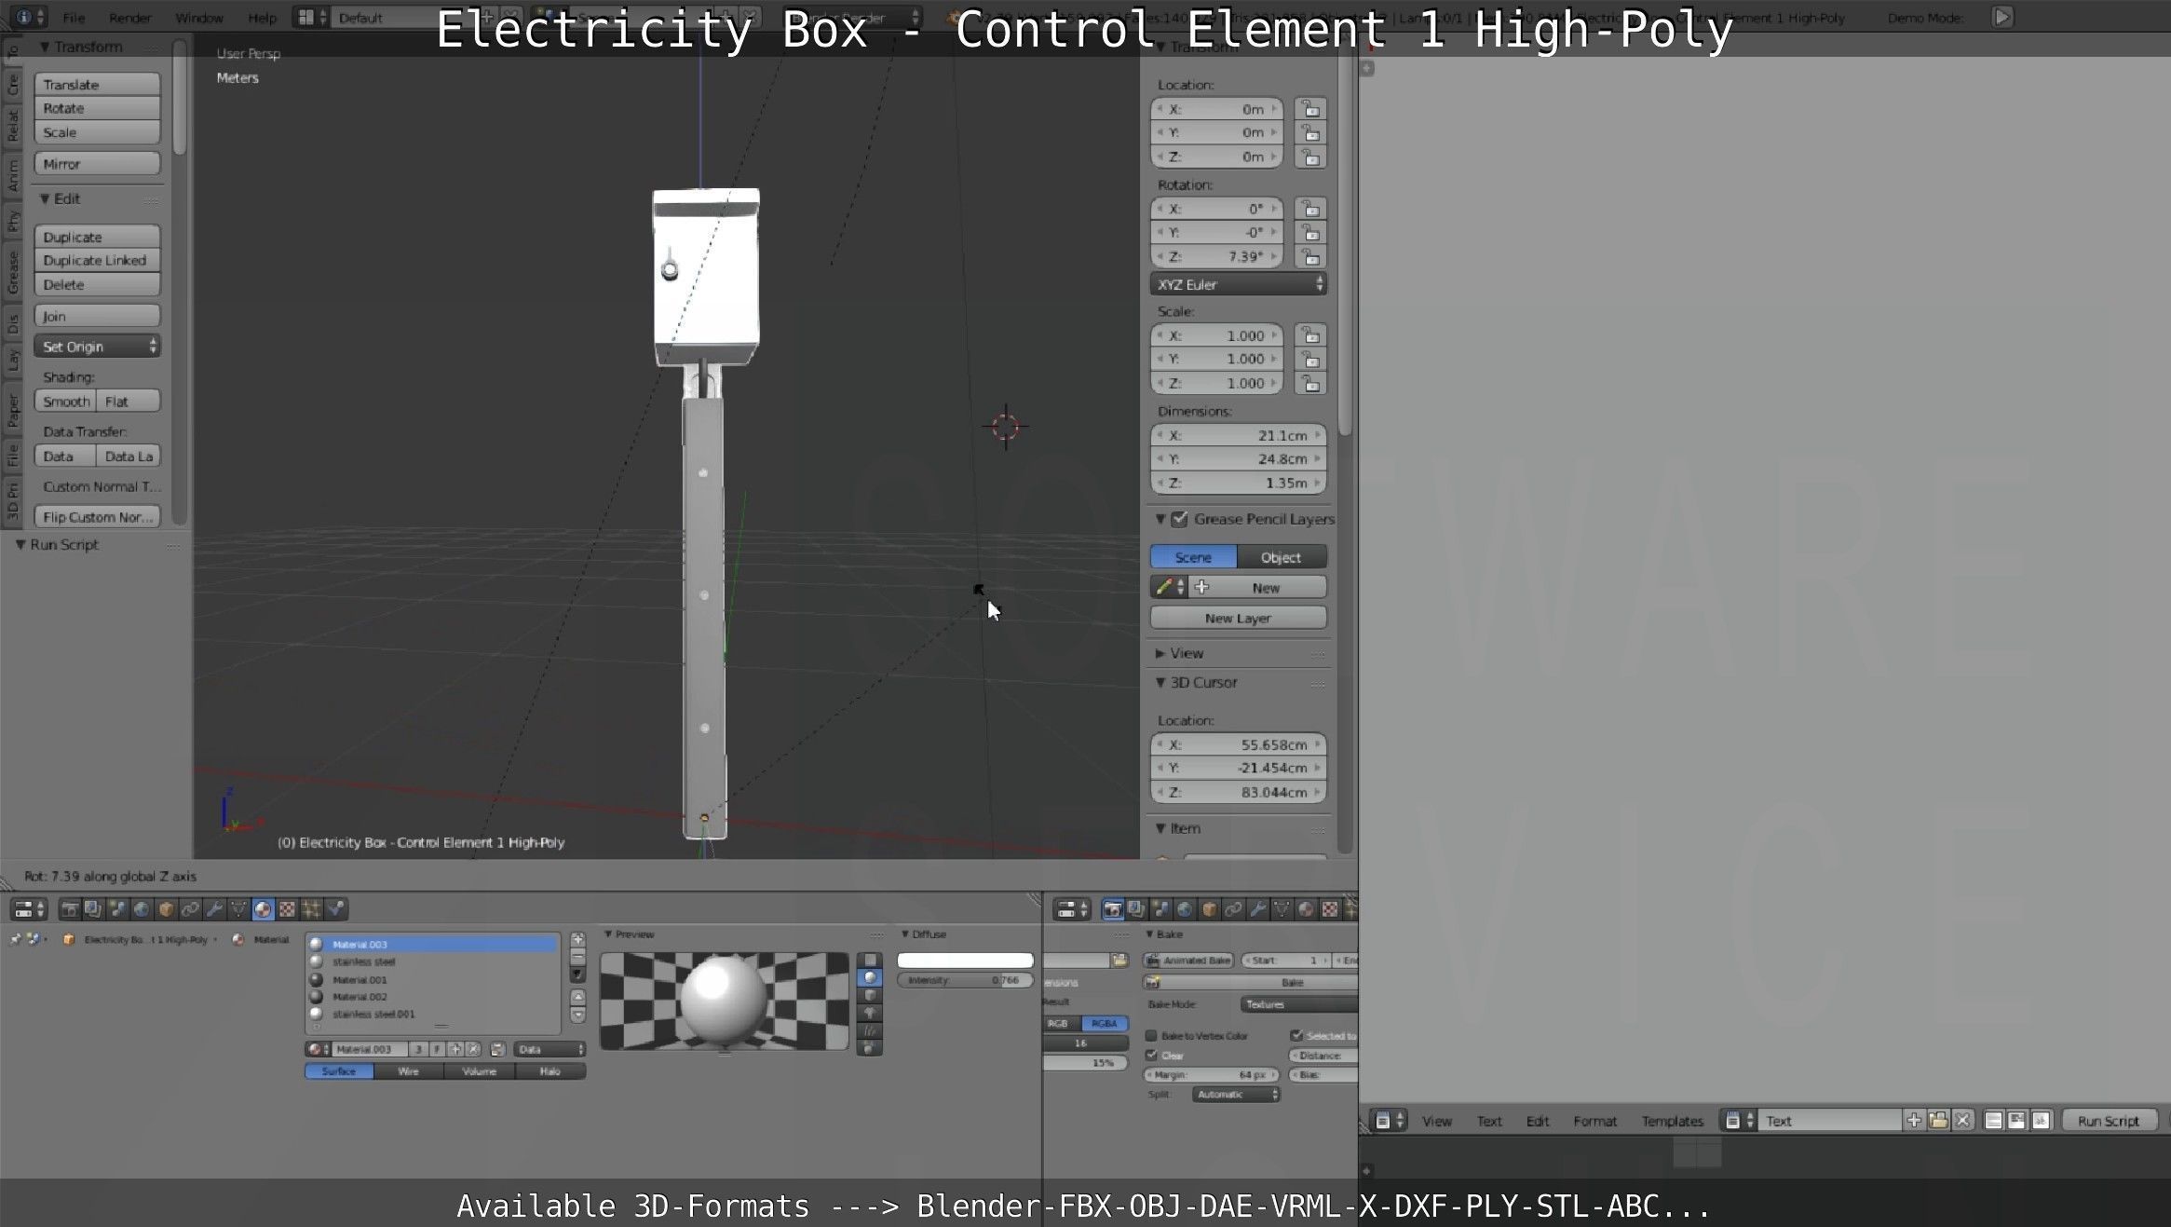This screenshot has height=1227, width=2171.
Task: Open the Format menu in text editor
Action: pos(1594,1121)
